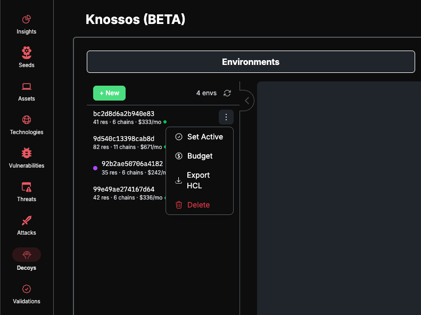Select the Decoys icon in sidebar

[26, 255]
